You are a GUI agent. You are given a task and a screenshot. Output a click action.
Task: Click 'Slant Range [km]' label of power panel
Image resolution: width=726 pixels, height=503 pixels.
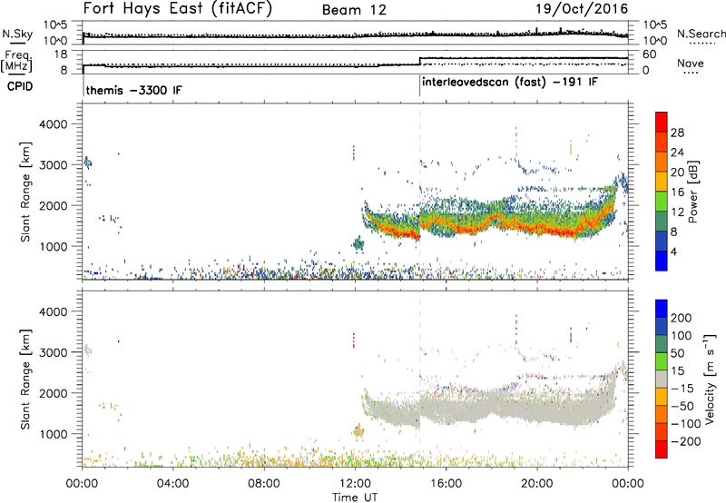click(25, 192)
